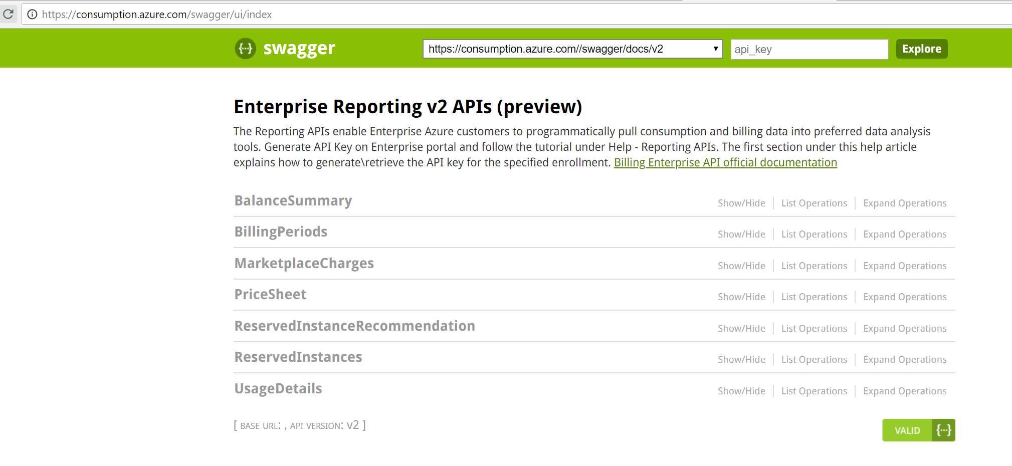Expand the MarketplaceCharges section heading

304,264
